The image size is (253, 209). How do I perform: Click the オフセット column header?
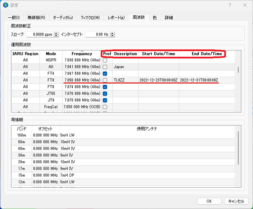[45, 129]
